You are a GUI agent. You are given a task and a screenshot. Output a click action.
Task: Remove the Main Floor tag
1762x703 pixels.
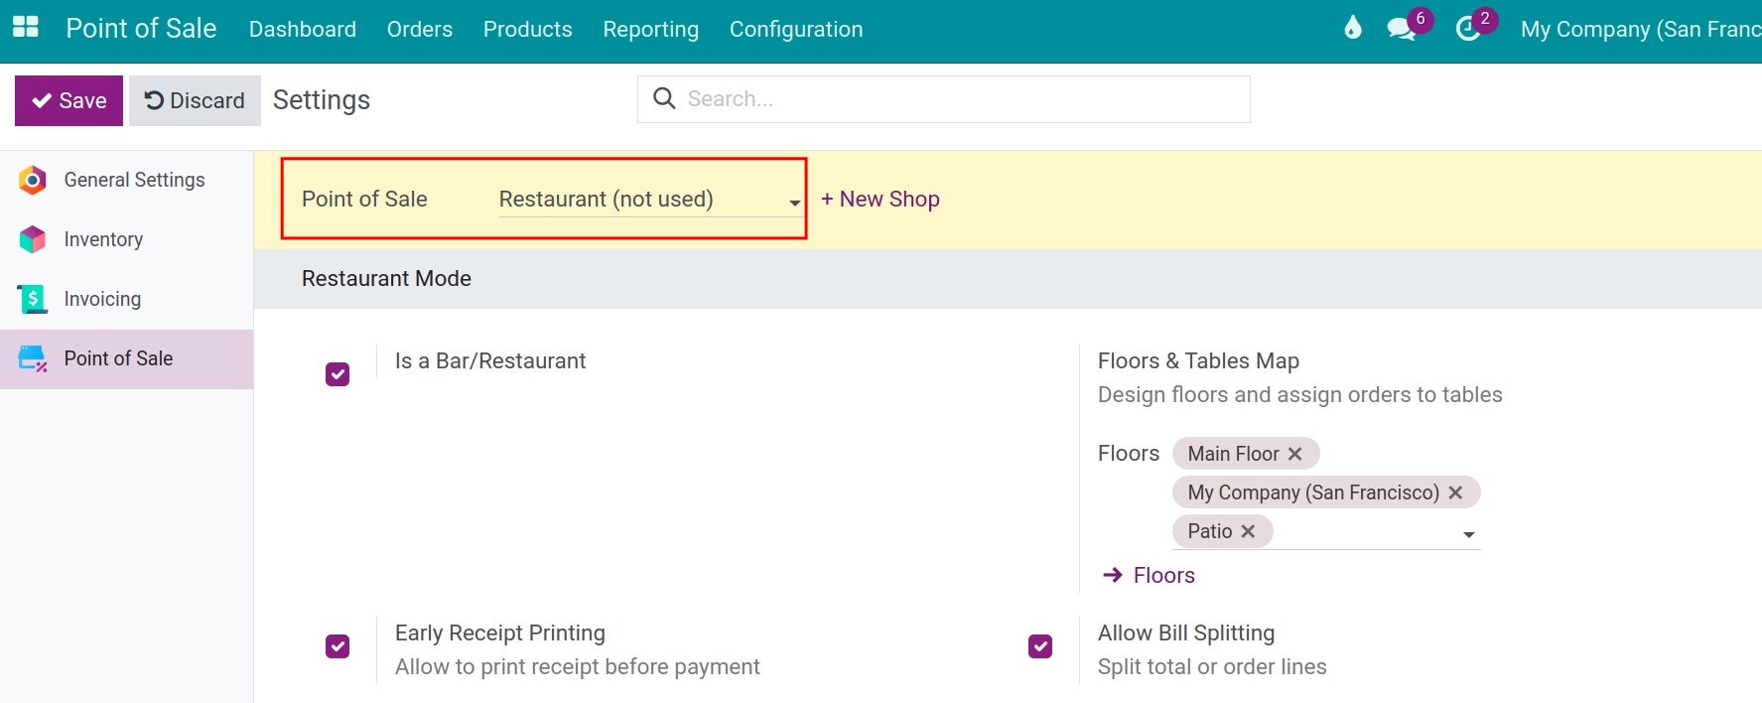[x=1294, y=454]
